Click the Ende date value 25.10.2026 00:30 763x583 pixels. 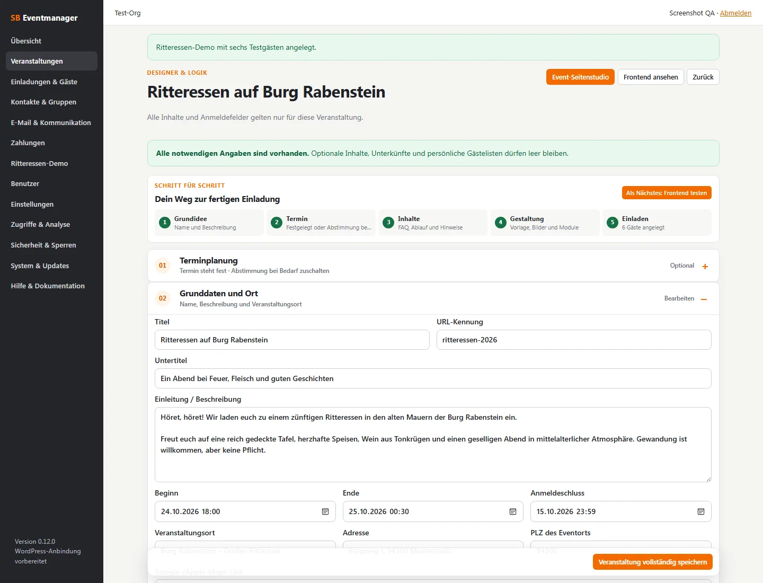(x=379, y=511)
